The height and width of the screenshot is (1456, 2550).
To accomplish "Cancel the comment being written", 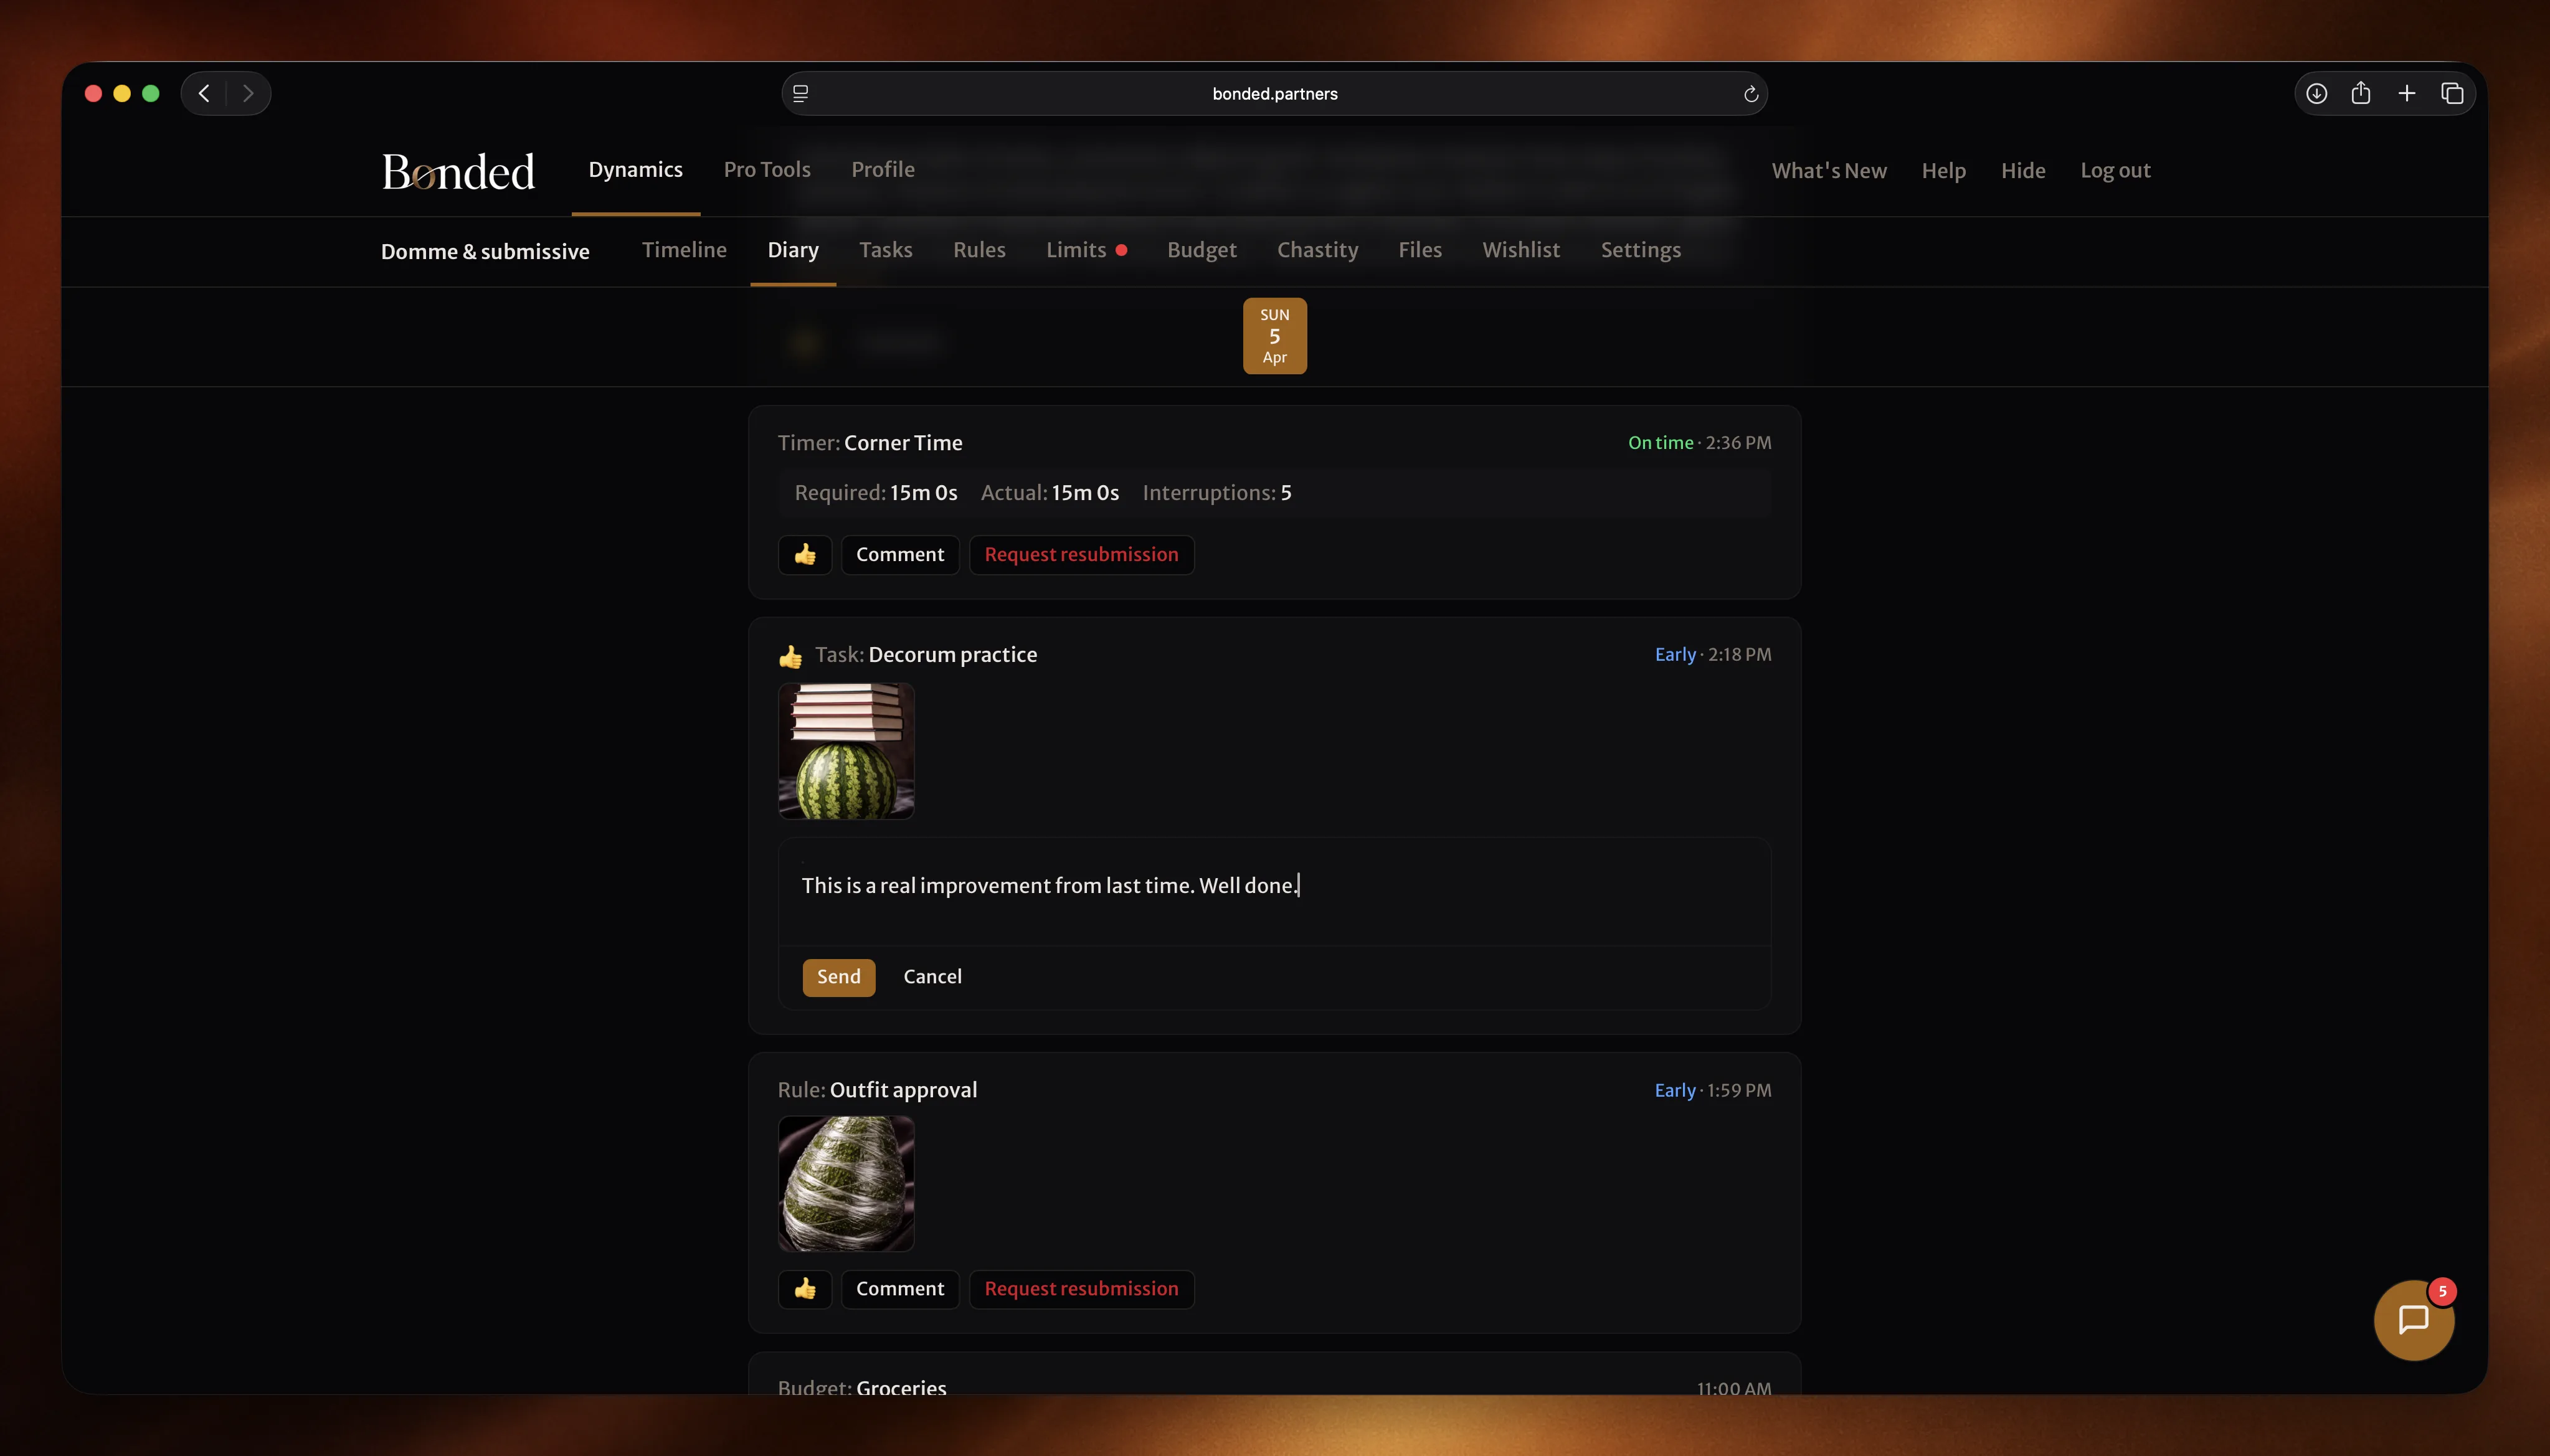I will click(932, 977).
